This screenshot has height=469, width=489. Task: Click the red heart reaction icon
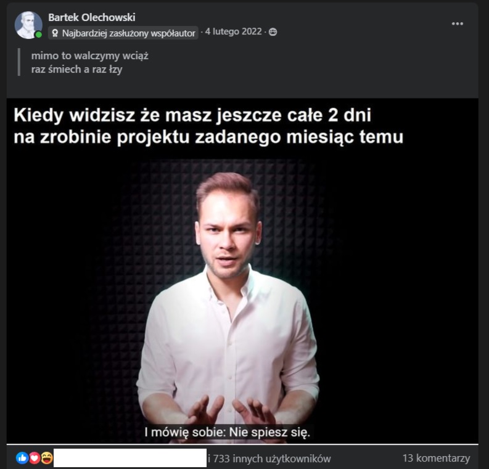[x=35, y=458]
